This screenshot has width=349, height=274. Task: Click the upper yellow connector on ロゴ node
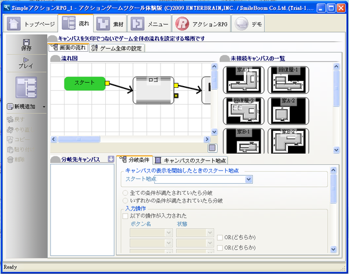tap(176, 86)
